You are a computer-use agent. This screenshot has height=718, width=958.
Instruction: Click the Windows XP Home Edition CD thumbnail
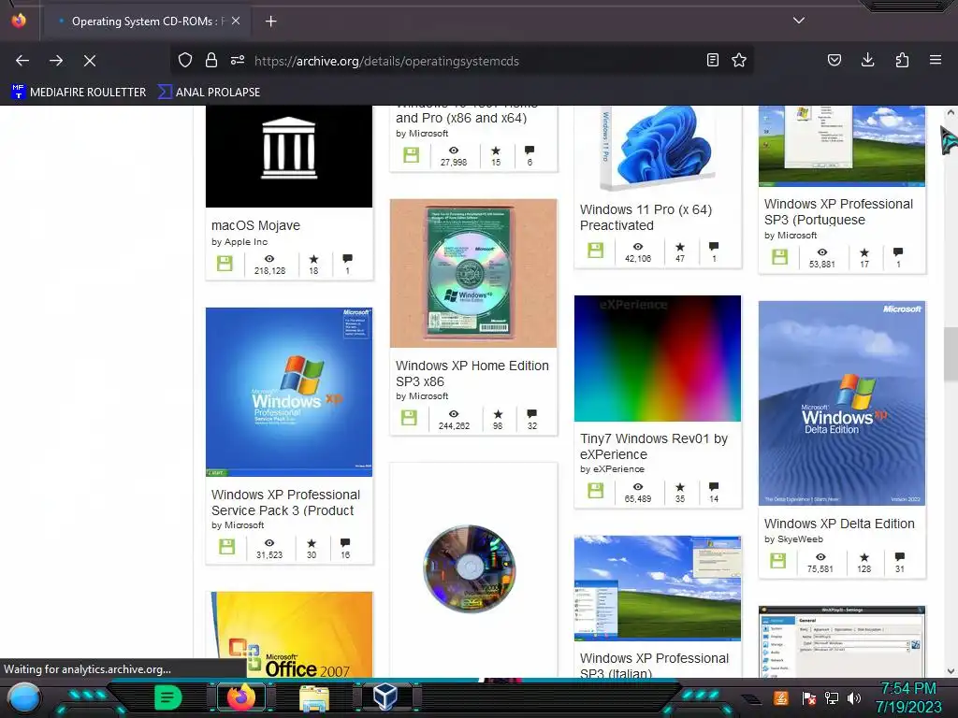[x=473, y=273]
